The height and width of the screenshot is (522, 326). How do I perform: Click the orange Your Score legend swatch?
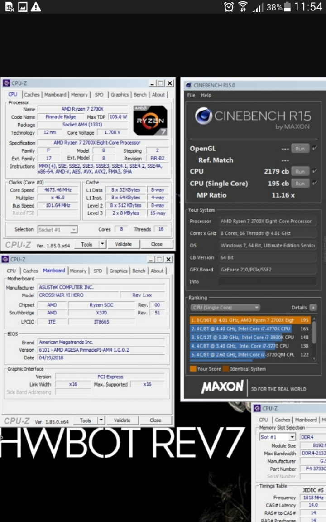[x=193, y=369]
